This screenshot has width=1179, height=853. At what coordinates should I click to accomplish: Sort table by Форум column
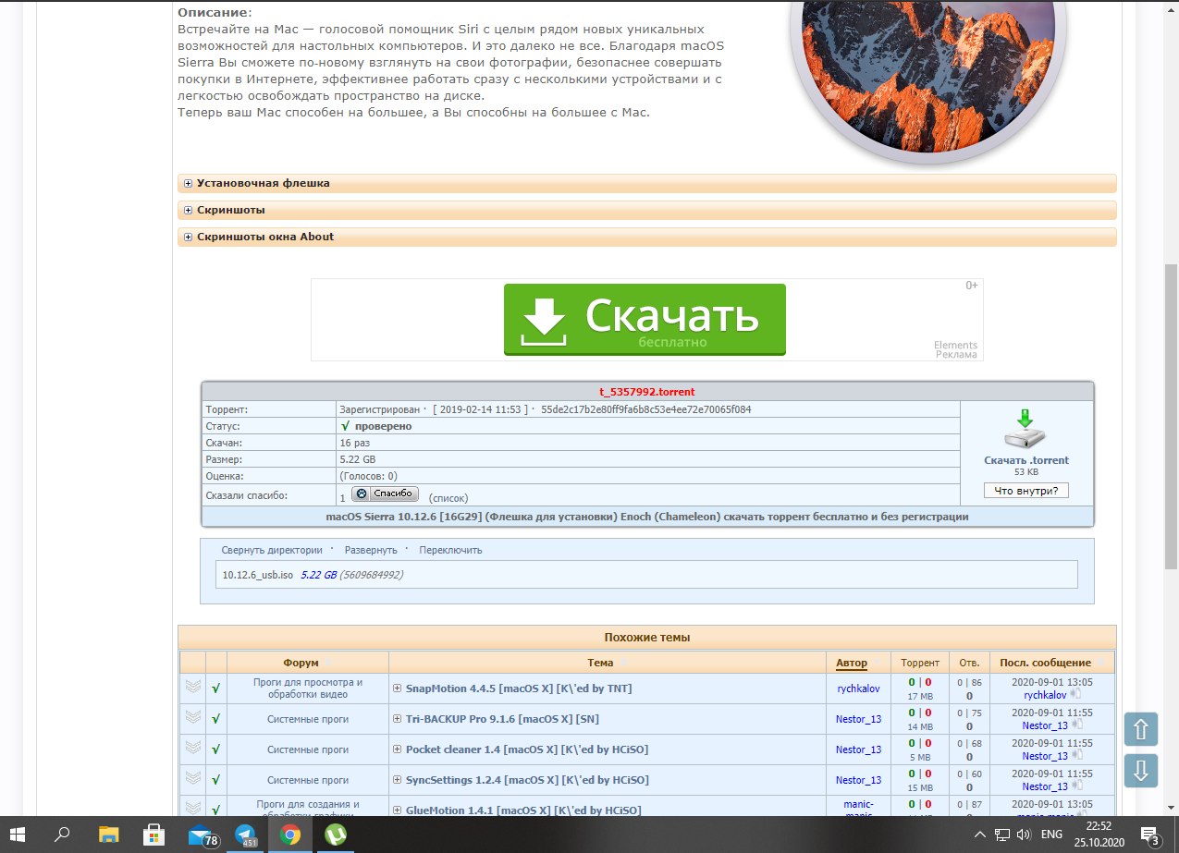(x=307, y=663)
